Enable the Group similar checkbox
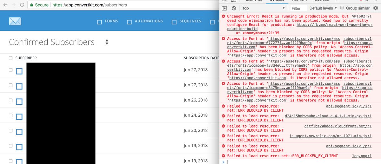Viewport: 381px width, 164px height. click(x=342, y=8)
